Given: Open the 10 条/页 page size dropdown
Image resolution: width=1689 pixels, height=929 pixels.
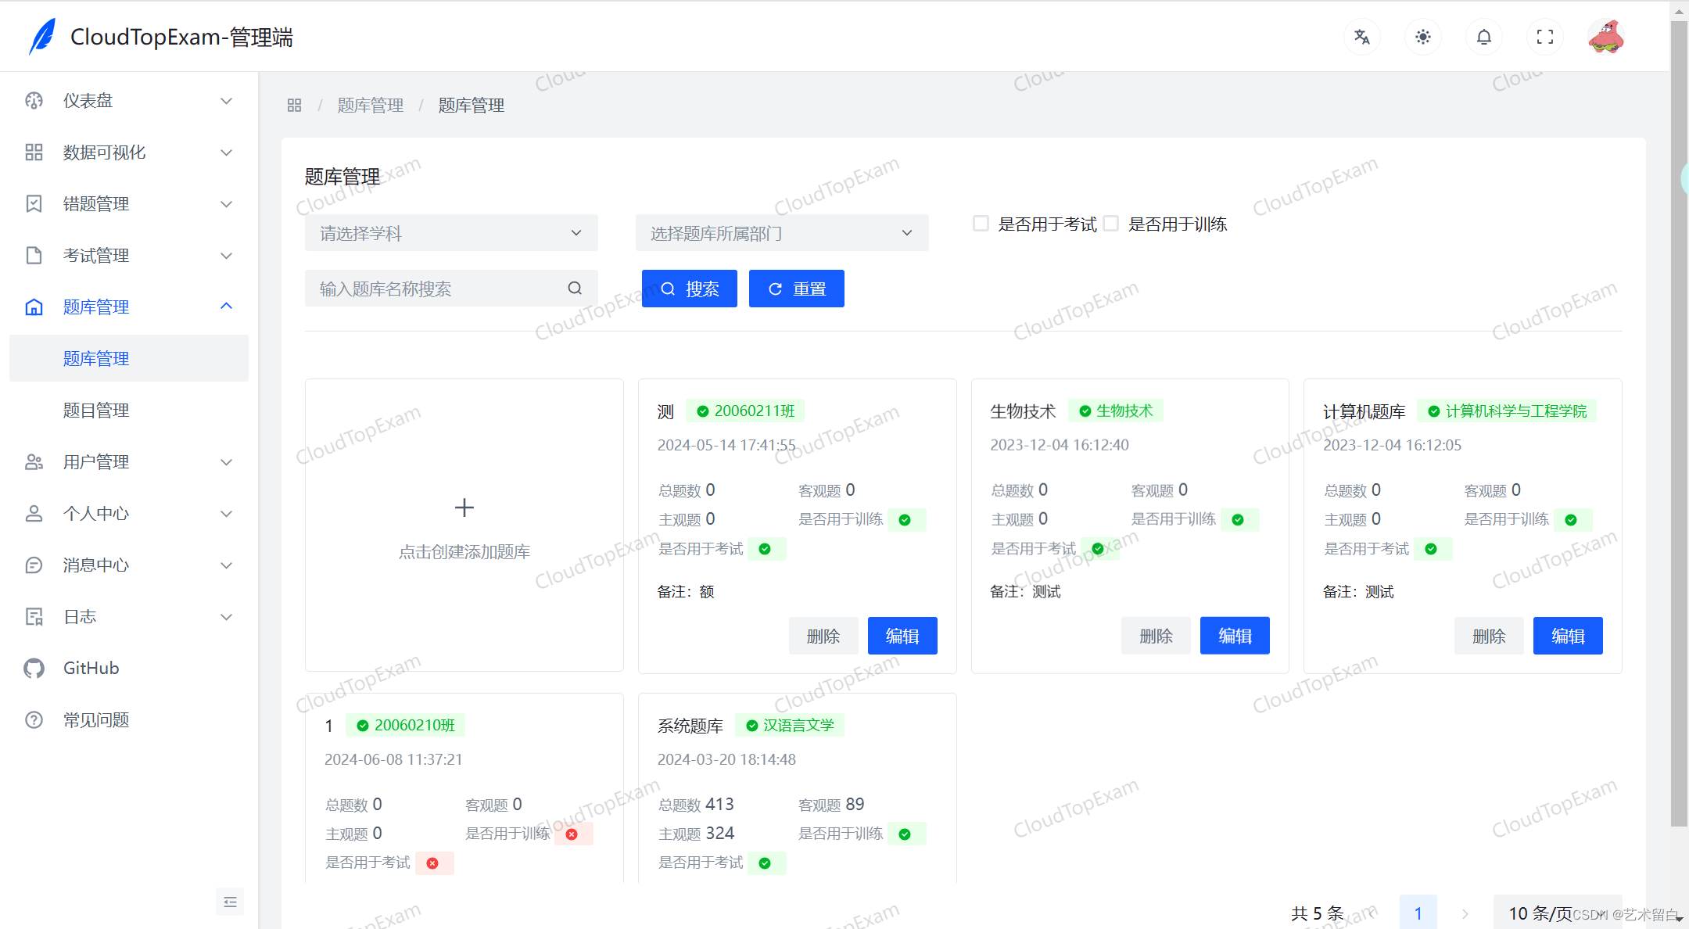Looking at the screenshot, I should tap(1557, 913).
